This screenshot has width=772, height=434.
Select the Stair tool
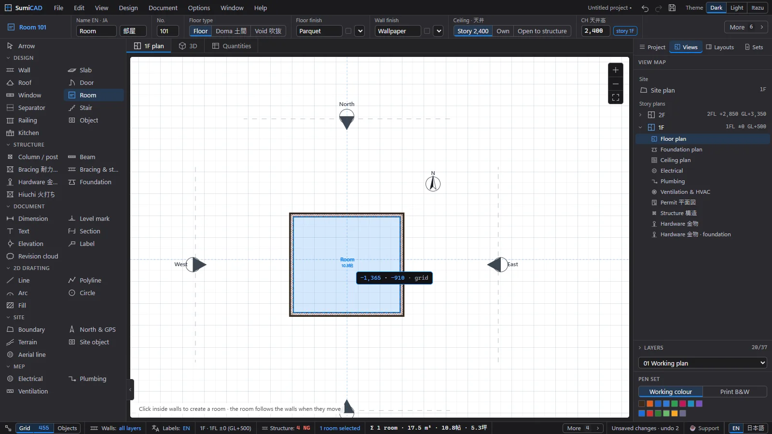94,108
